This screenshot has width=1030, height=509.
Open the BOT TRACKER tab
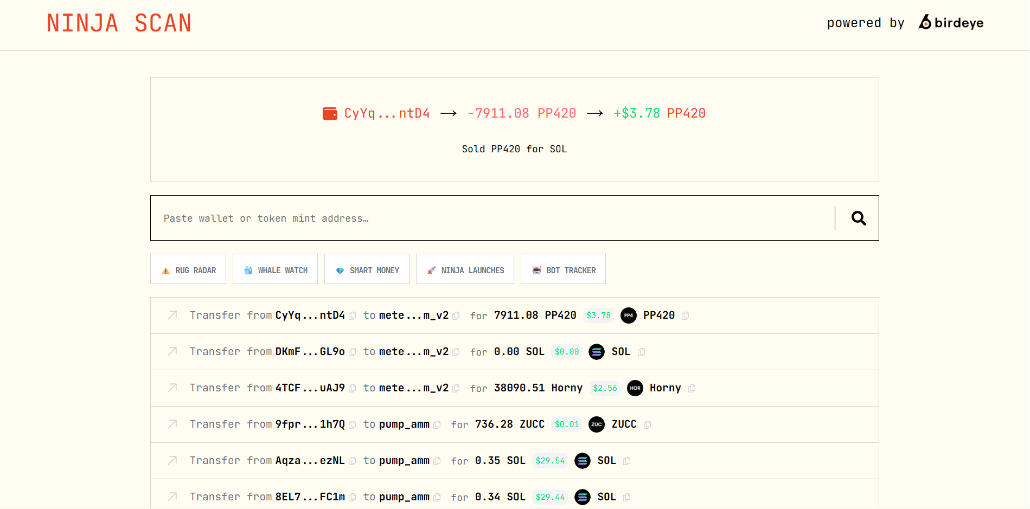click(x=563, y=269)
